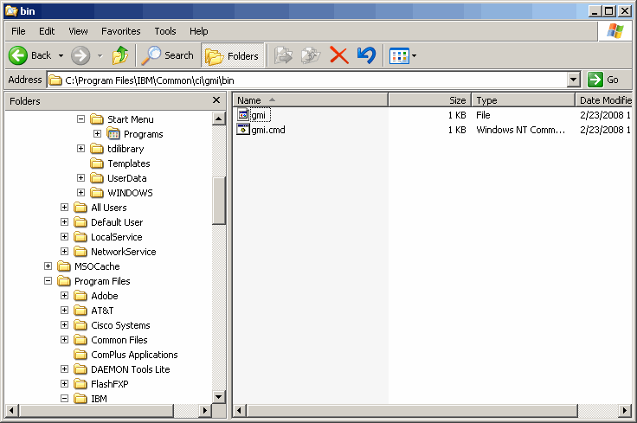Select the gmi file icon
This screenshot has width=637, height=423.
click(243, 115)
